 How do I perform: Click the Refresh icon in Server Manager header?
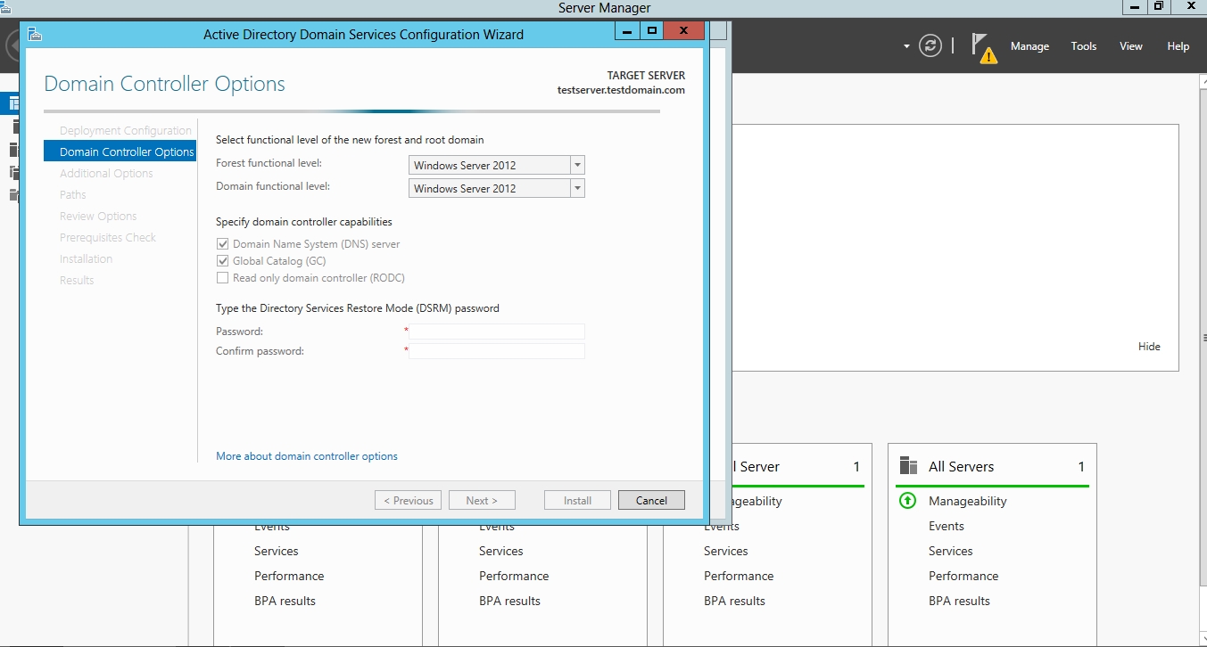pyautogui.click(x=930, y=46)
